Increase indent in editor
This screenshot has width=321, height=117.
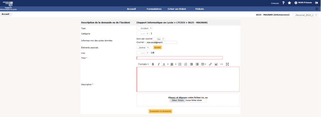click(x=197, y=64)
